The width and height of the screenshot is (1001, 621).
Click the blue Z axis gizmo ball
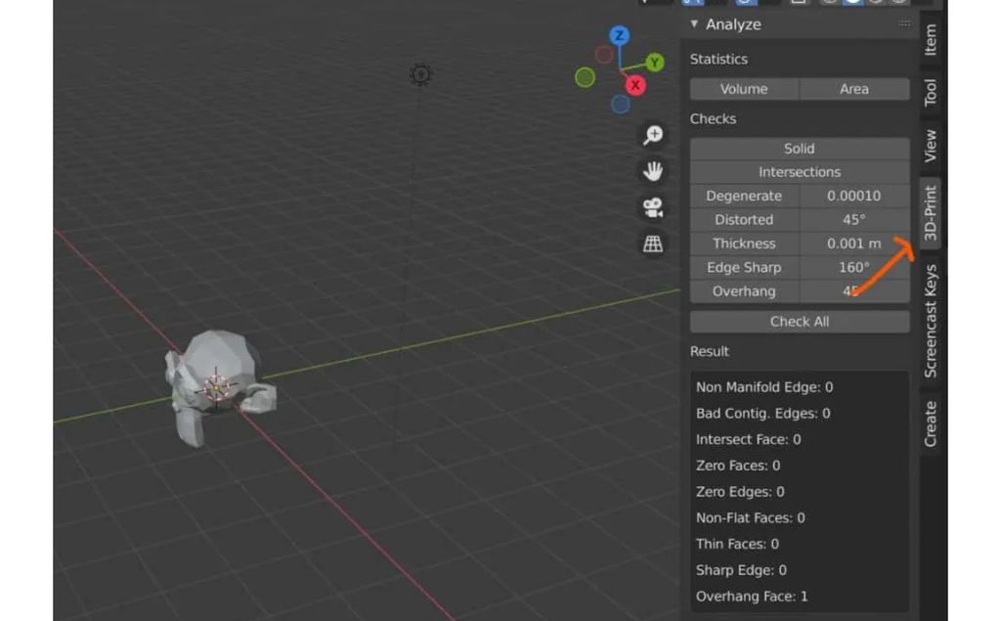click(x=619, y=36)
